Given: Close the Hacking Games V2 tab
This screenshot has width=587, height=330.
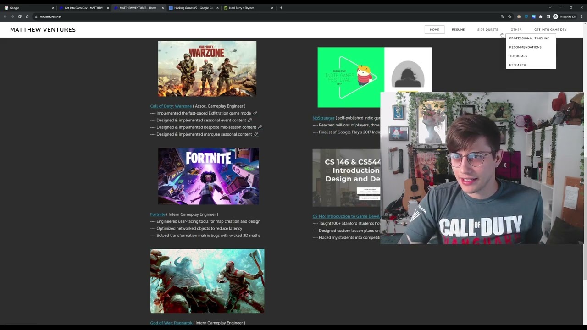Looking at the screenshot, I should [217, 8].
